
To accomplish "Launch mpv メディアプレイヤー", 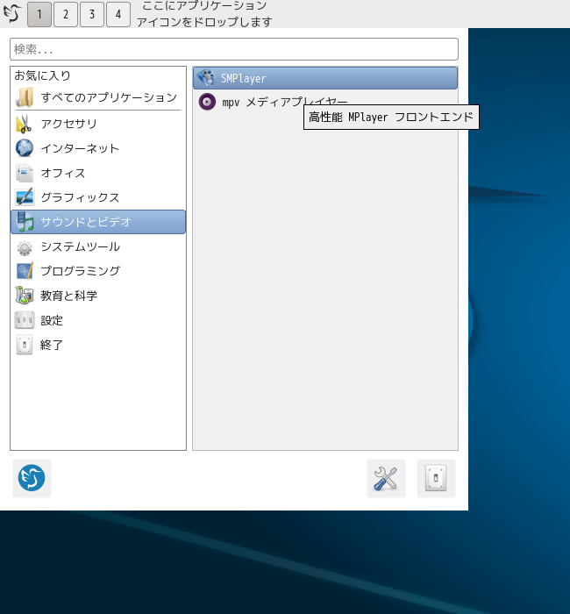I will tap(325, 103).
